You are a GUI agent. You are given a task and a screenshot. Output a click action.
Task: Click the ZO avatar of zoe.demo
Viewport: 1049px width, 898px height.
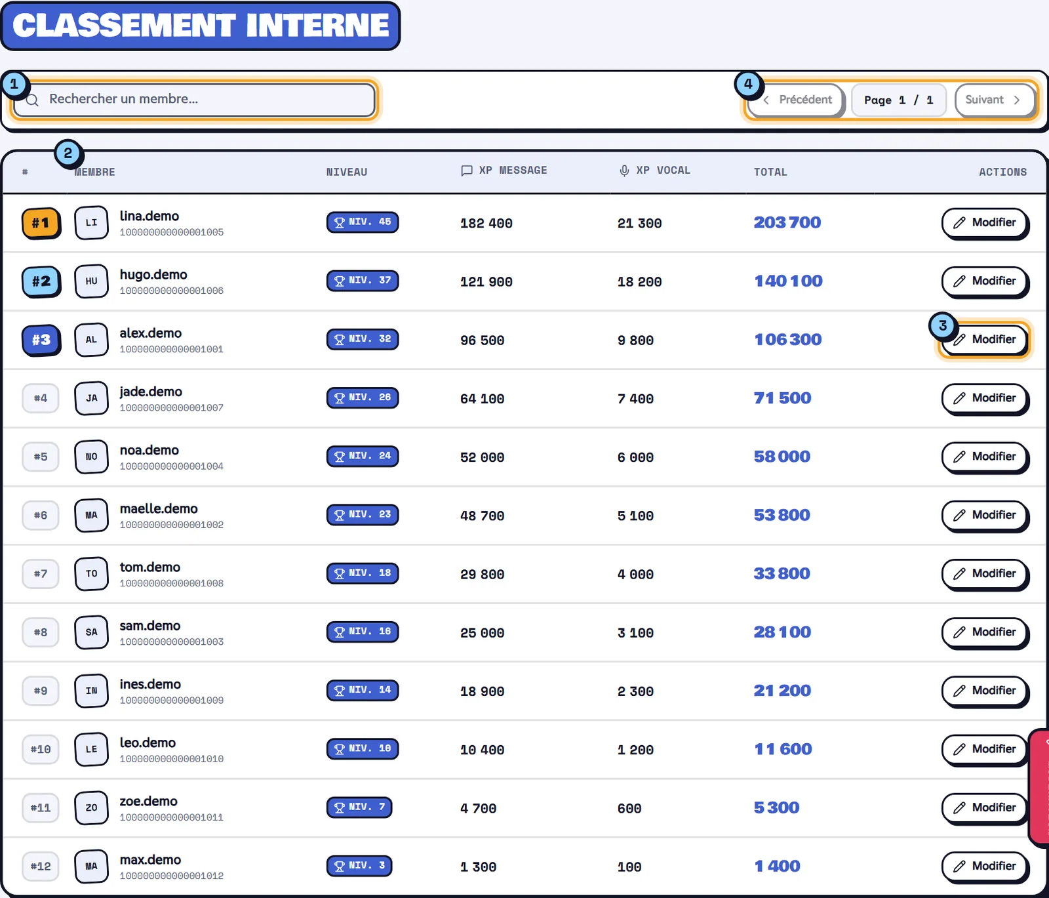click(91, 807)
